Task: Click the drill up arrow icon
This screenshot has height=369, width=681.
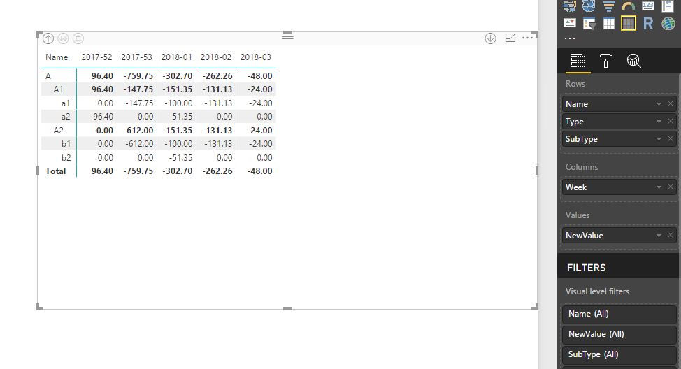Action: 48,38
